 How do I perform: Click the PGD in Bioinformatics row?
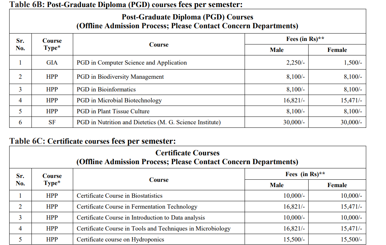coord(107,89)
